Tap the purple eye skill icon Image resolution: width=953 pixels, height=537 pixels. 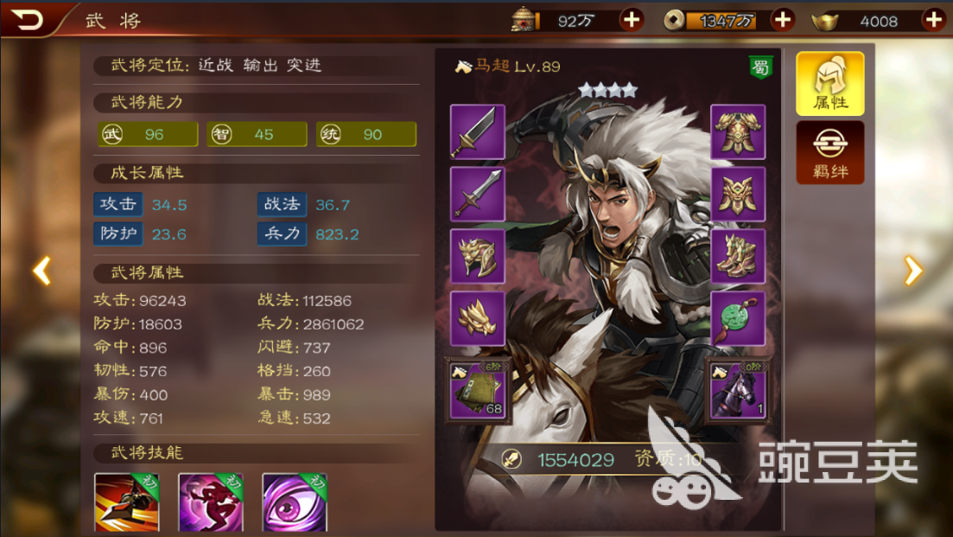pos(295,502)
